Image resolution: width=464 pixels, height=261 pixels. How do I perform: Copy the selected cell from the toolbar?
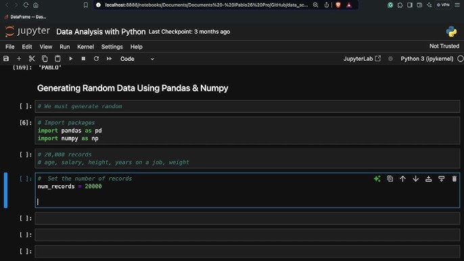point(45,59)
